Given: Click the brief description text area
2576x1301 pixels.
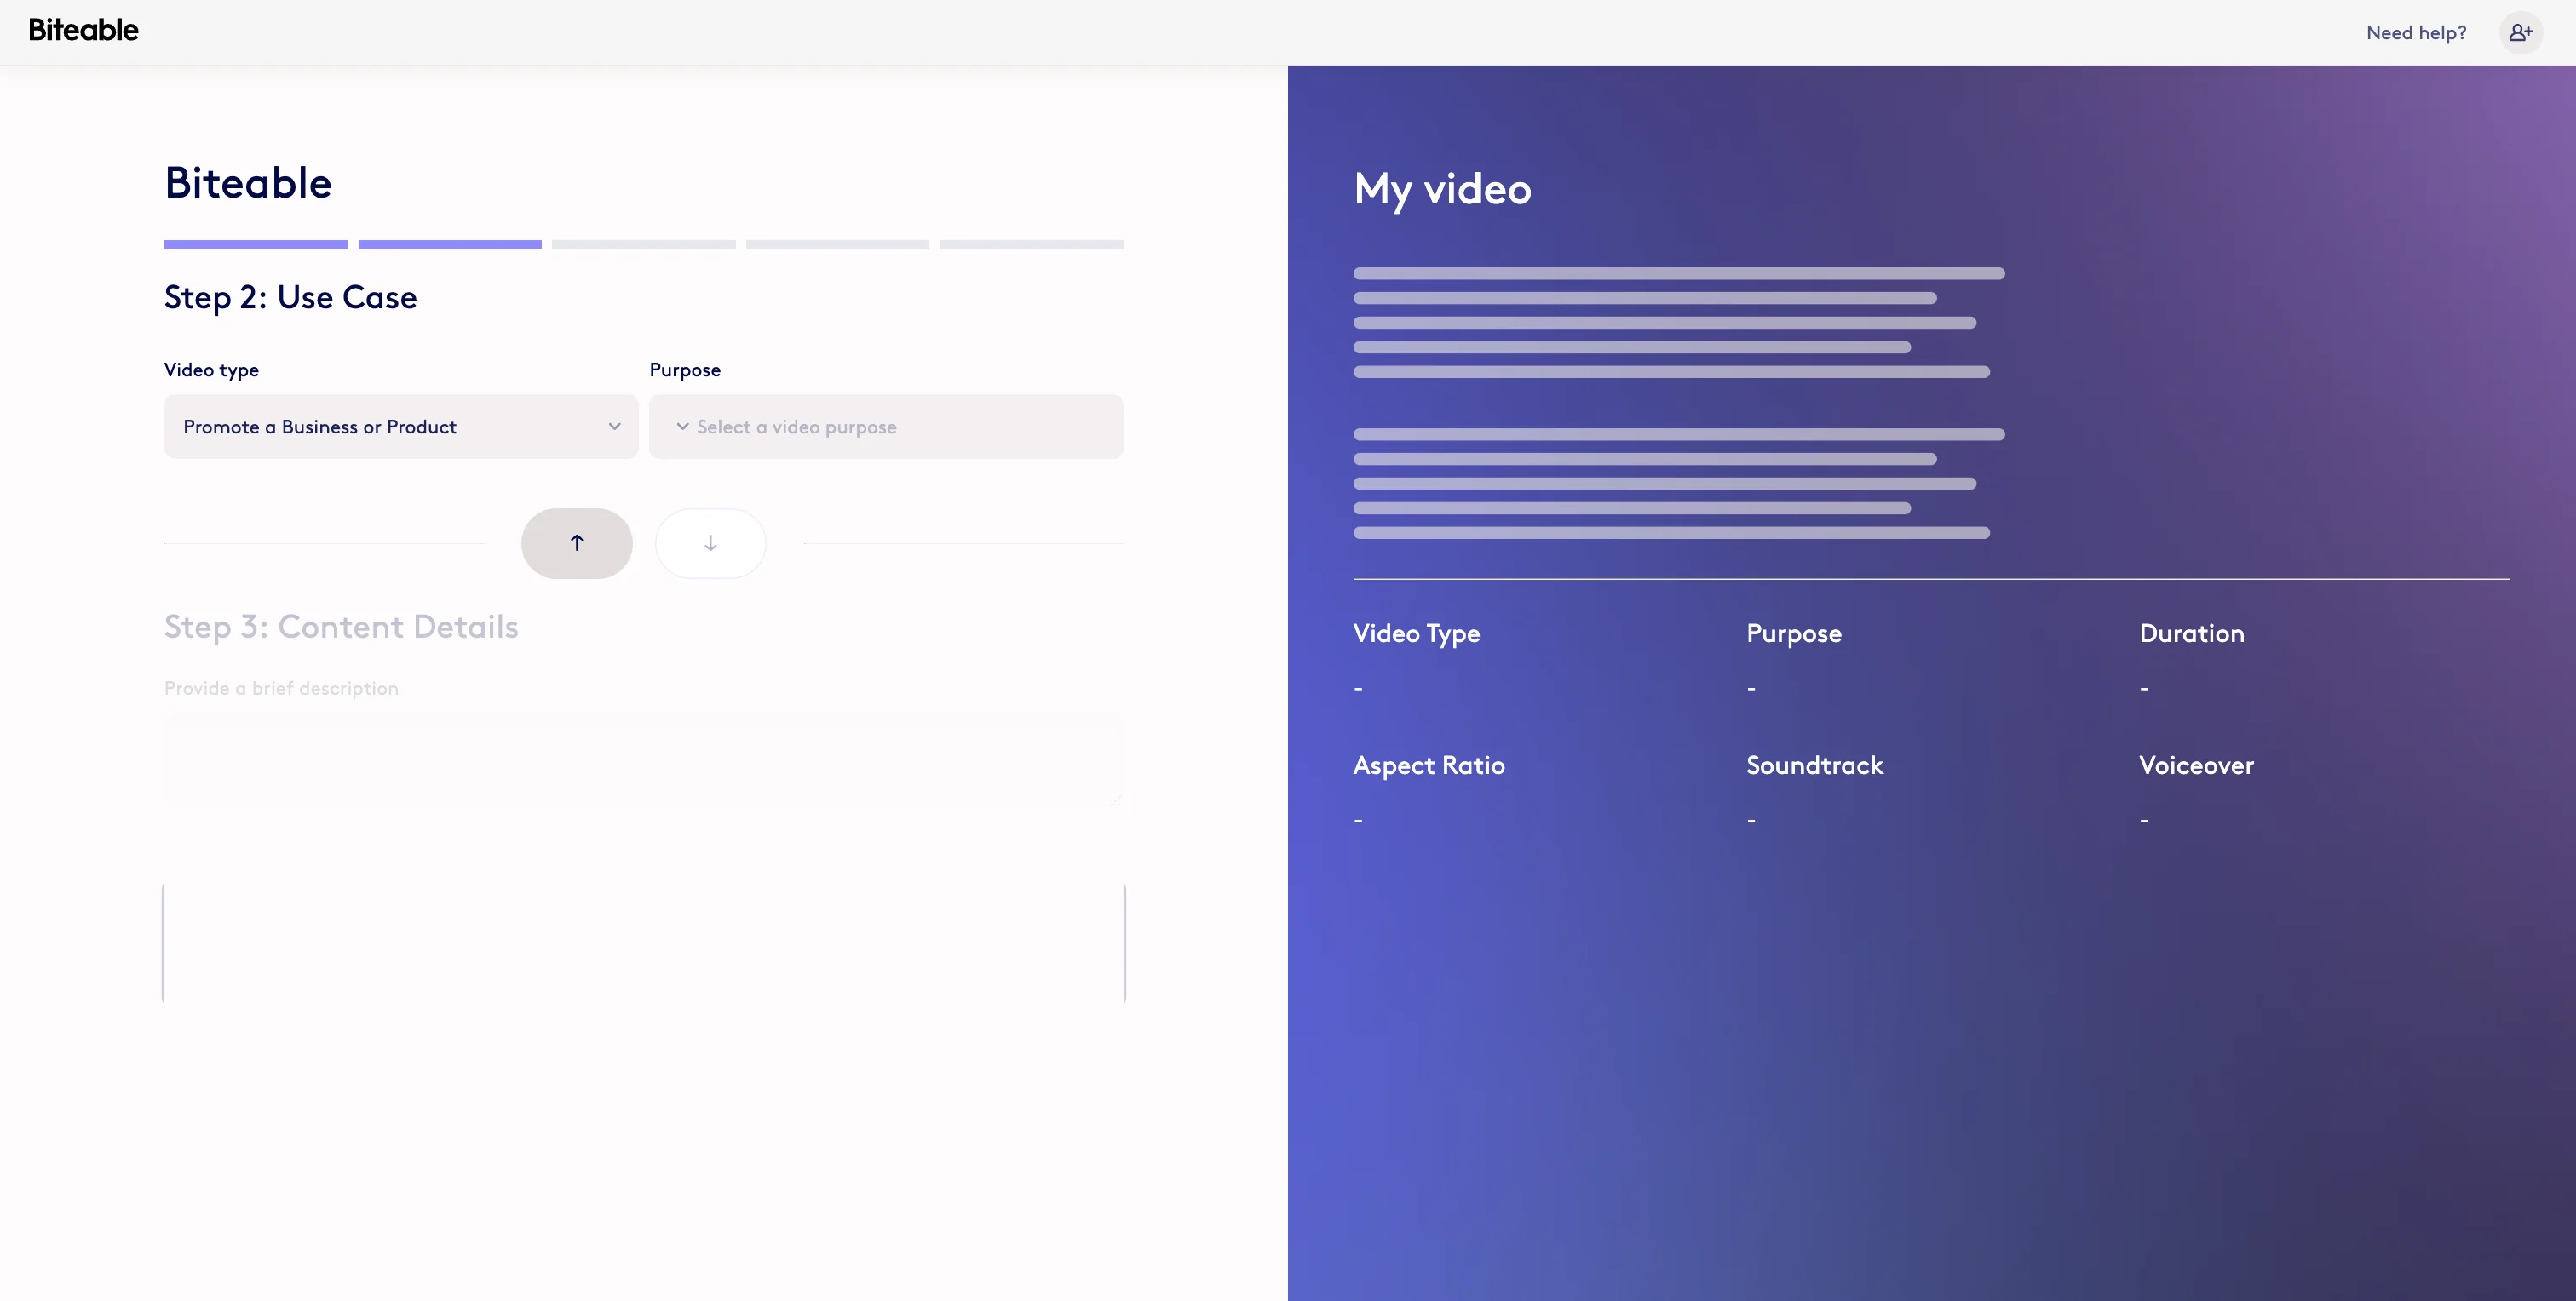Looking at the screenshot, I should click(644, 759).
